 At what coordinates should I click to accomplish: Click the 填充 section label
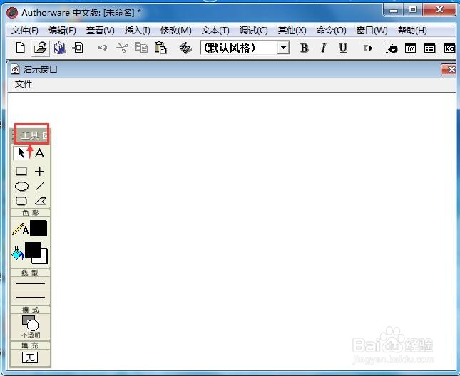tap(30, 345)
